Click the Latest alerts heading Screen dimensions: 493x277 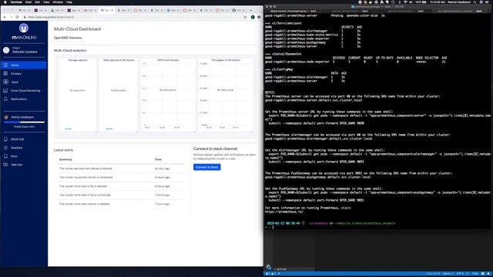(63, 150)
